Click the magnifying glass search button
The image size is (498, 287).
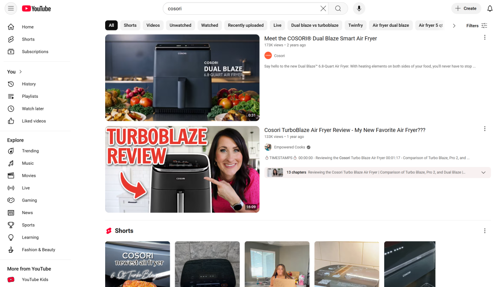click(338, 8)
